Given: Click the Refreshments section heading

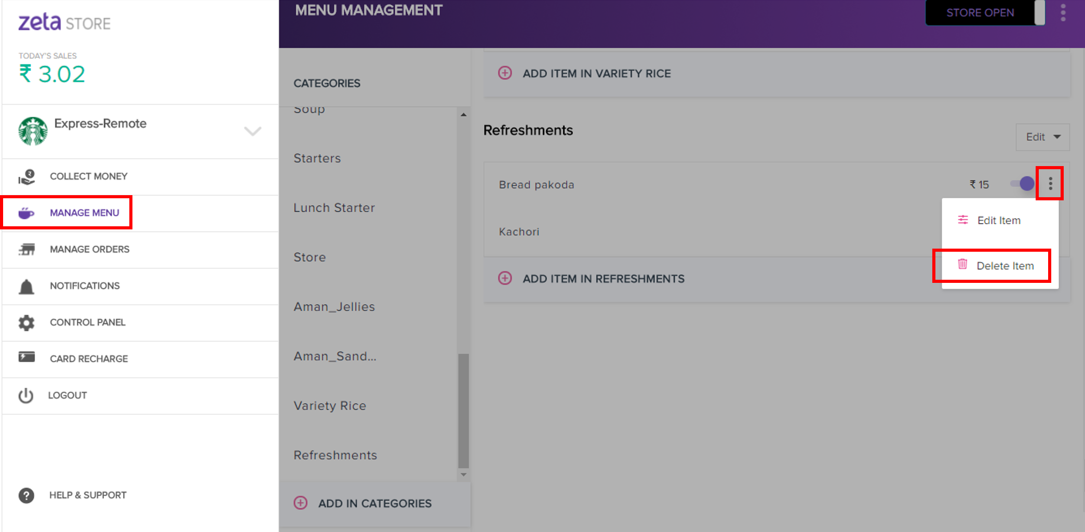Looking at the screenshot, I should coord(528,130).
